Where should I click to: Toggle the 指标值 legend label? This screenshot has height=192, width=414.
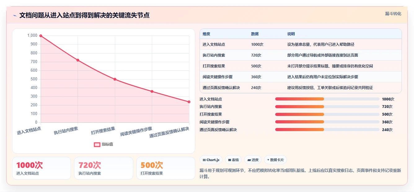[107, 144]
